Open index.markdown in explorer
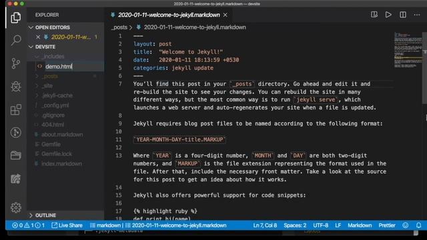This screenshot has width=427, height=240. (x=61, y=163)
